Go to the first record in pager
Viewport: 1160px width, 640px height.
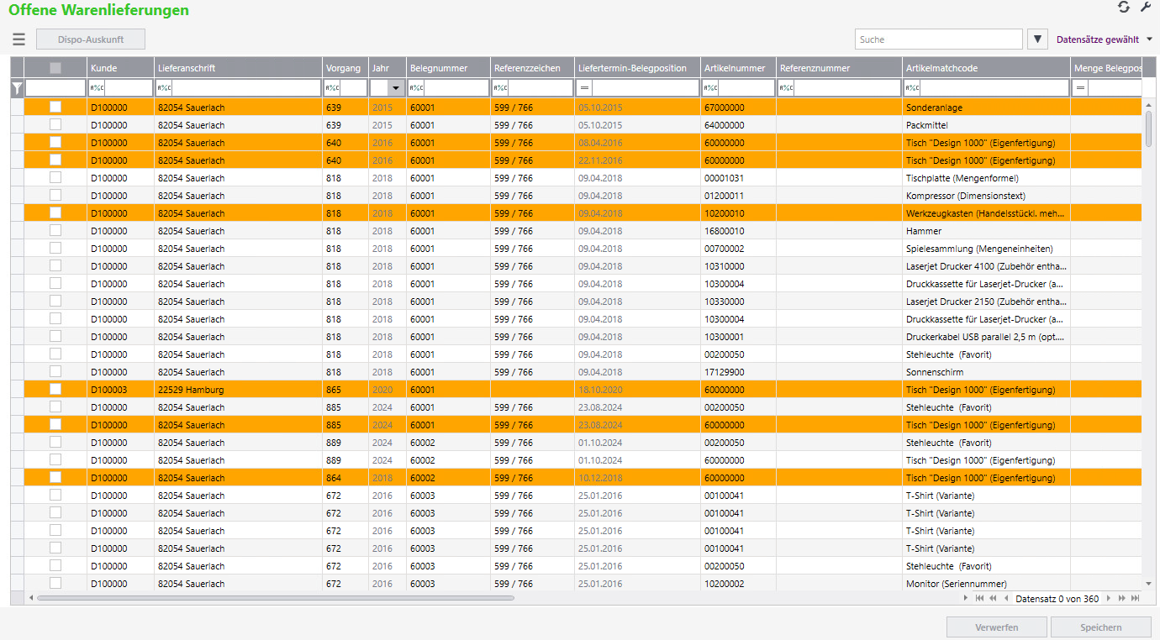[x=979, y=598]
